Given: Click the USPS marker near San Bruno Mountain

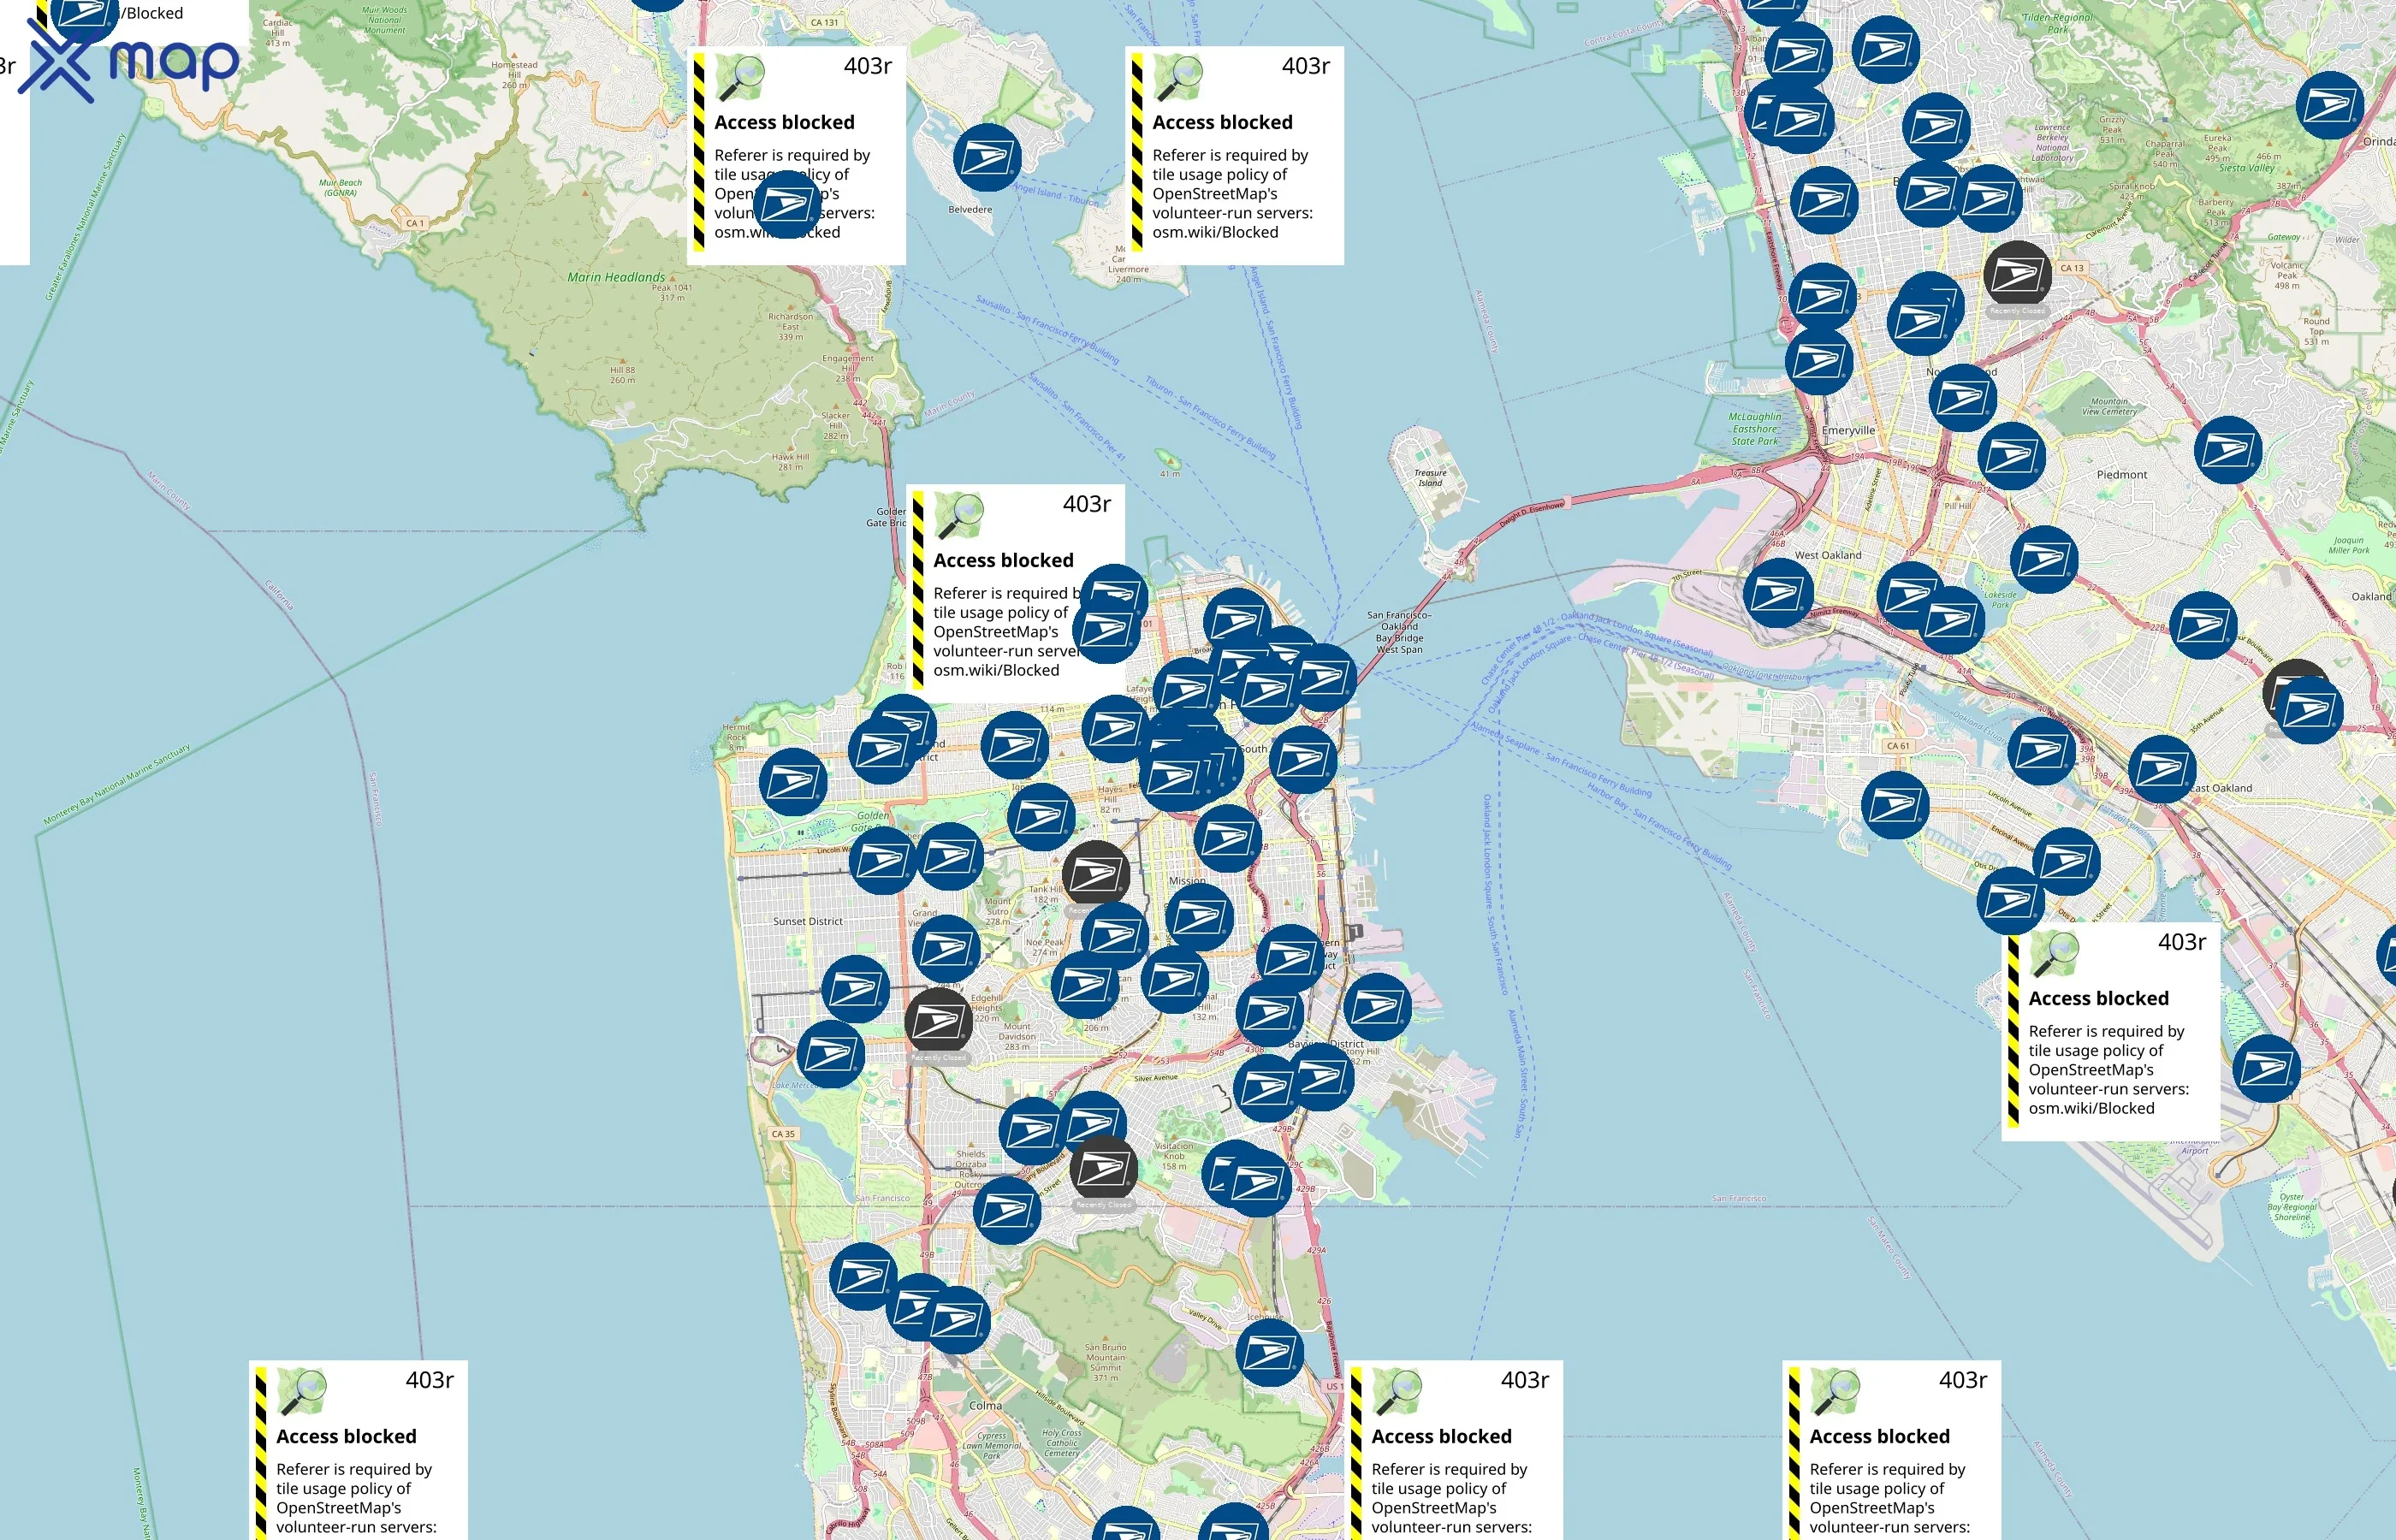Looking at the screenshot, I should pyautogui.click(x=1270, y=1353).
